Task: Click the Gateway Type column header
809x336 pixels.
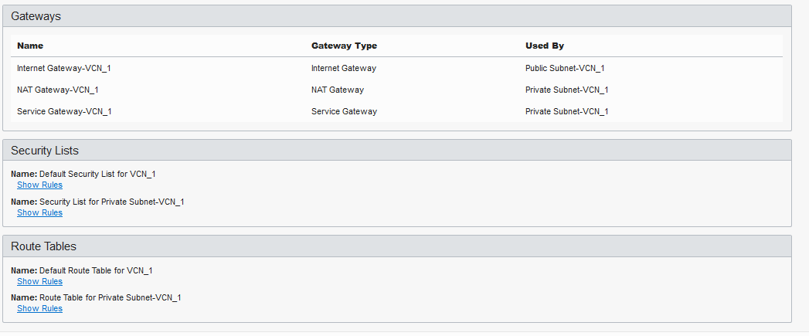Action: [x=344, y=46]
